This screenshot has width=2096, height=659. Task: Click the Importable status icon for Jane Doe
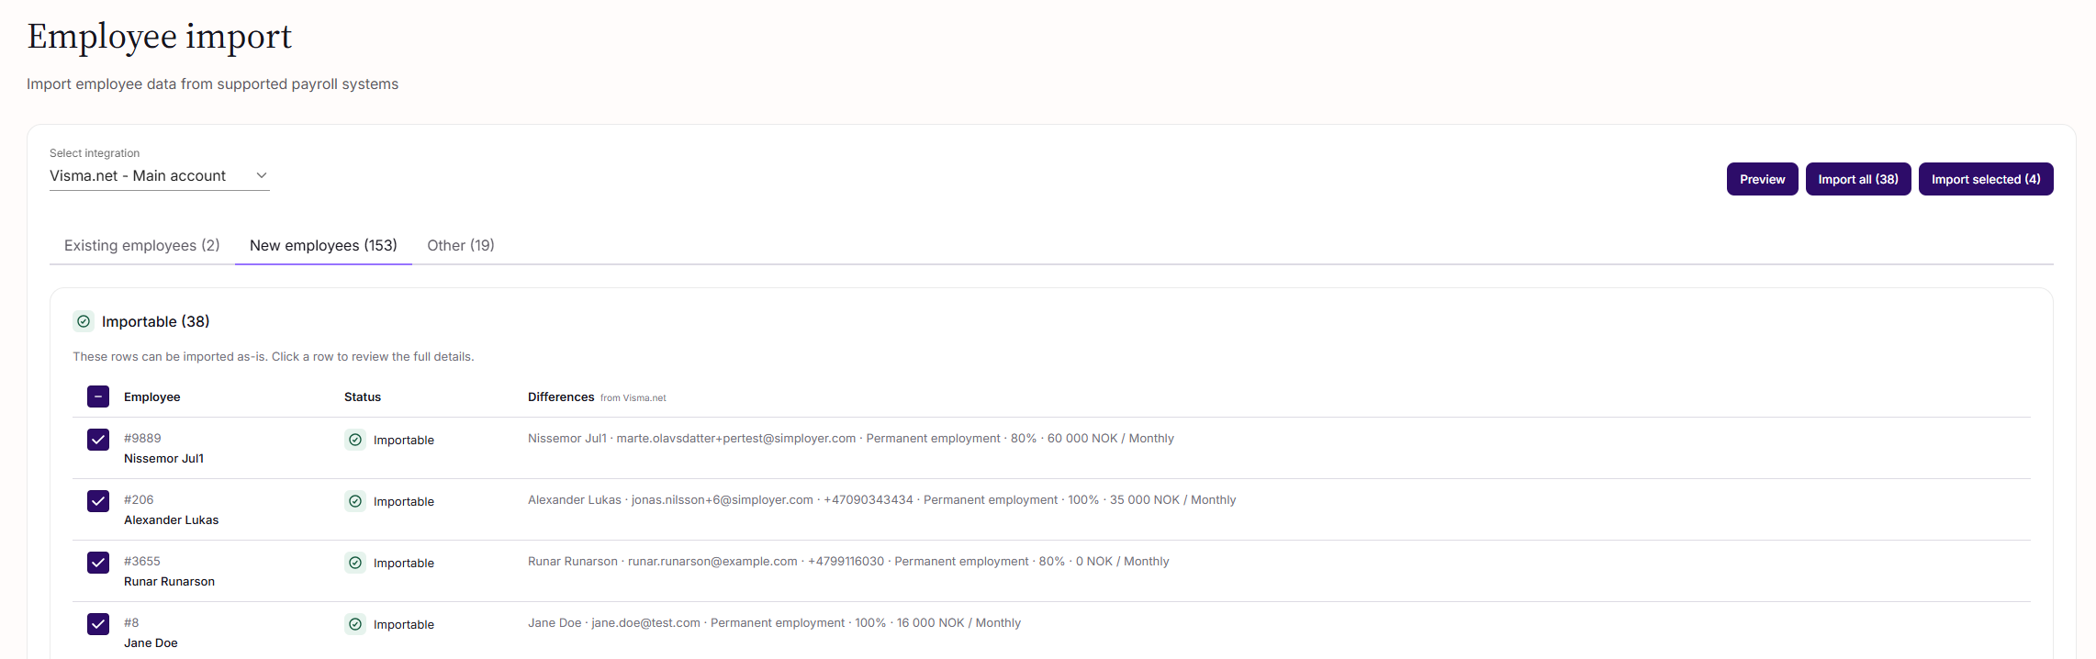355,624
